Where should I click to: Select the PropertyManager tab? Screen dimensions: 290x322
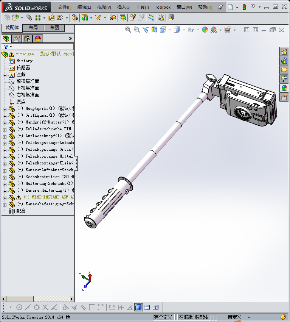(x=17, y=38)
